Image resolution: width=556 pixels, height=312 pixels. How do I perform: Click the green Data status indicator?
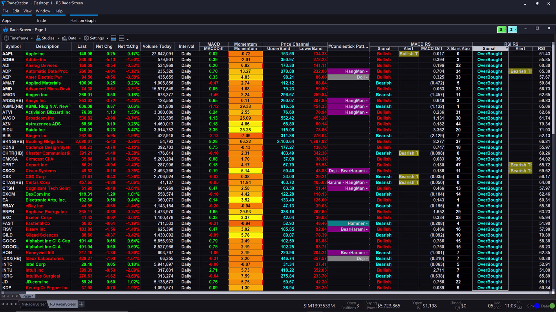click(552, 306)
